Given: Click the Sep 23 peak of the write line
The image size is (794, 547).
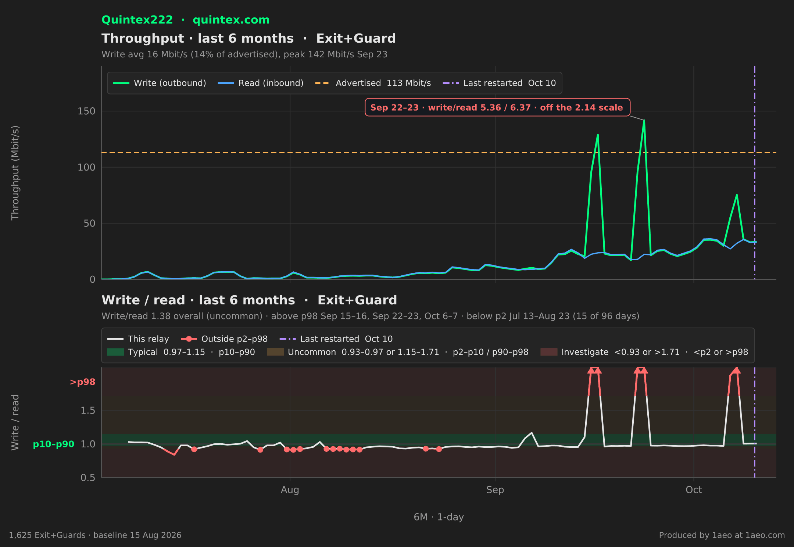Looking at the screenshot, I should (x=644, y=121).
